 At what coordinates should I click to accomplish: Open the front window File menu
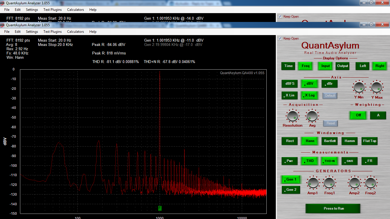tap(7, 32)
